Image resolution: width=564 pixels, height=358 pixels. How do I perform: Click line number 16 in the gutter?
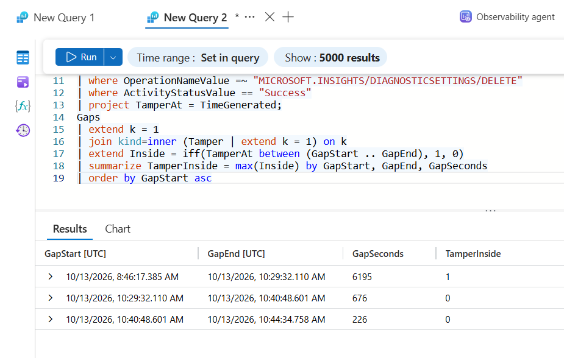[x=59, y=141]
